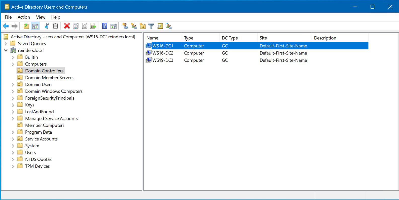
Task: Go up one level with folder icon
Action: [26, 26]
